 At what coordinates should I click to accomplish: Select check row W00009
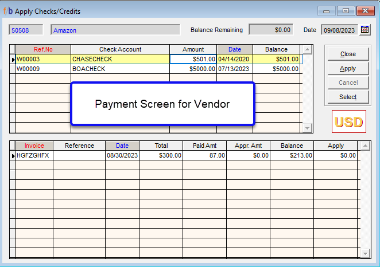pyautogui.click(x=42, y=69)
